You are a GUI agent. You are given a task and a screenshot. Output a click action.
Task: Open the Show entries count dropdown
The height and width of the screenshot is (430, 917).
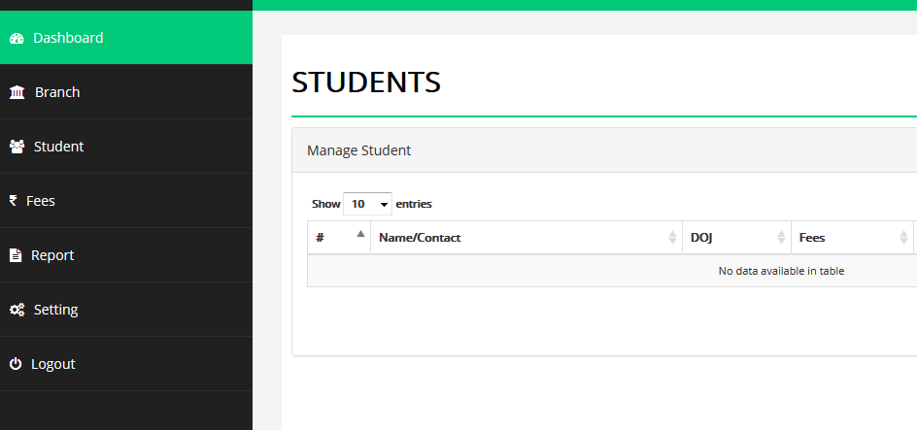coord(367,204)
